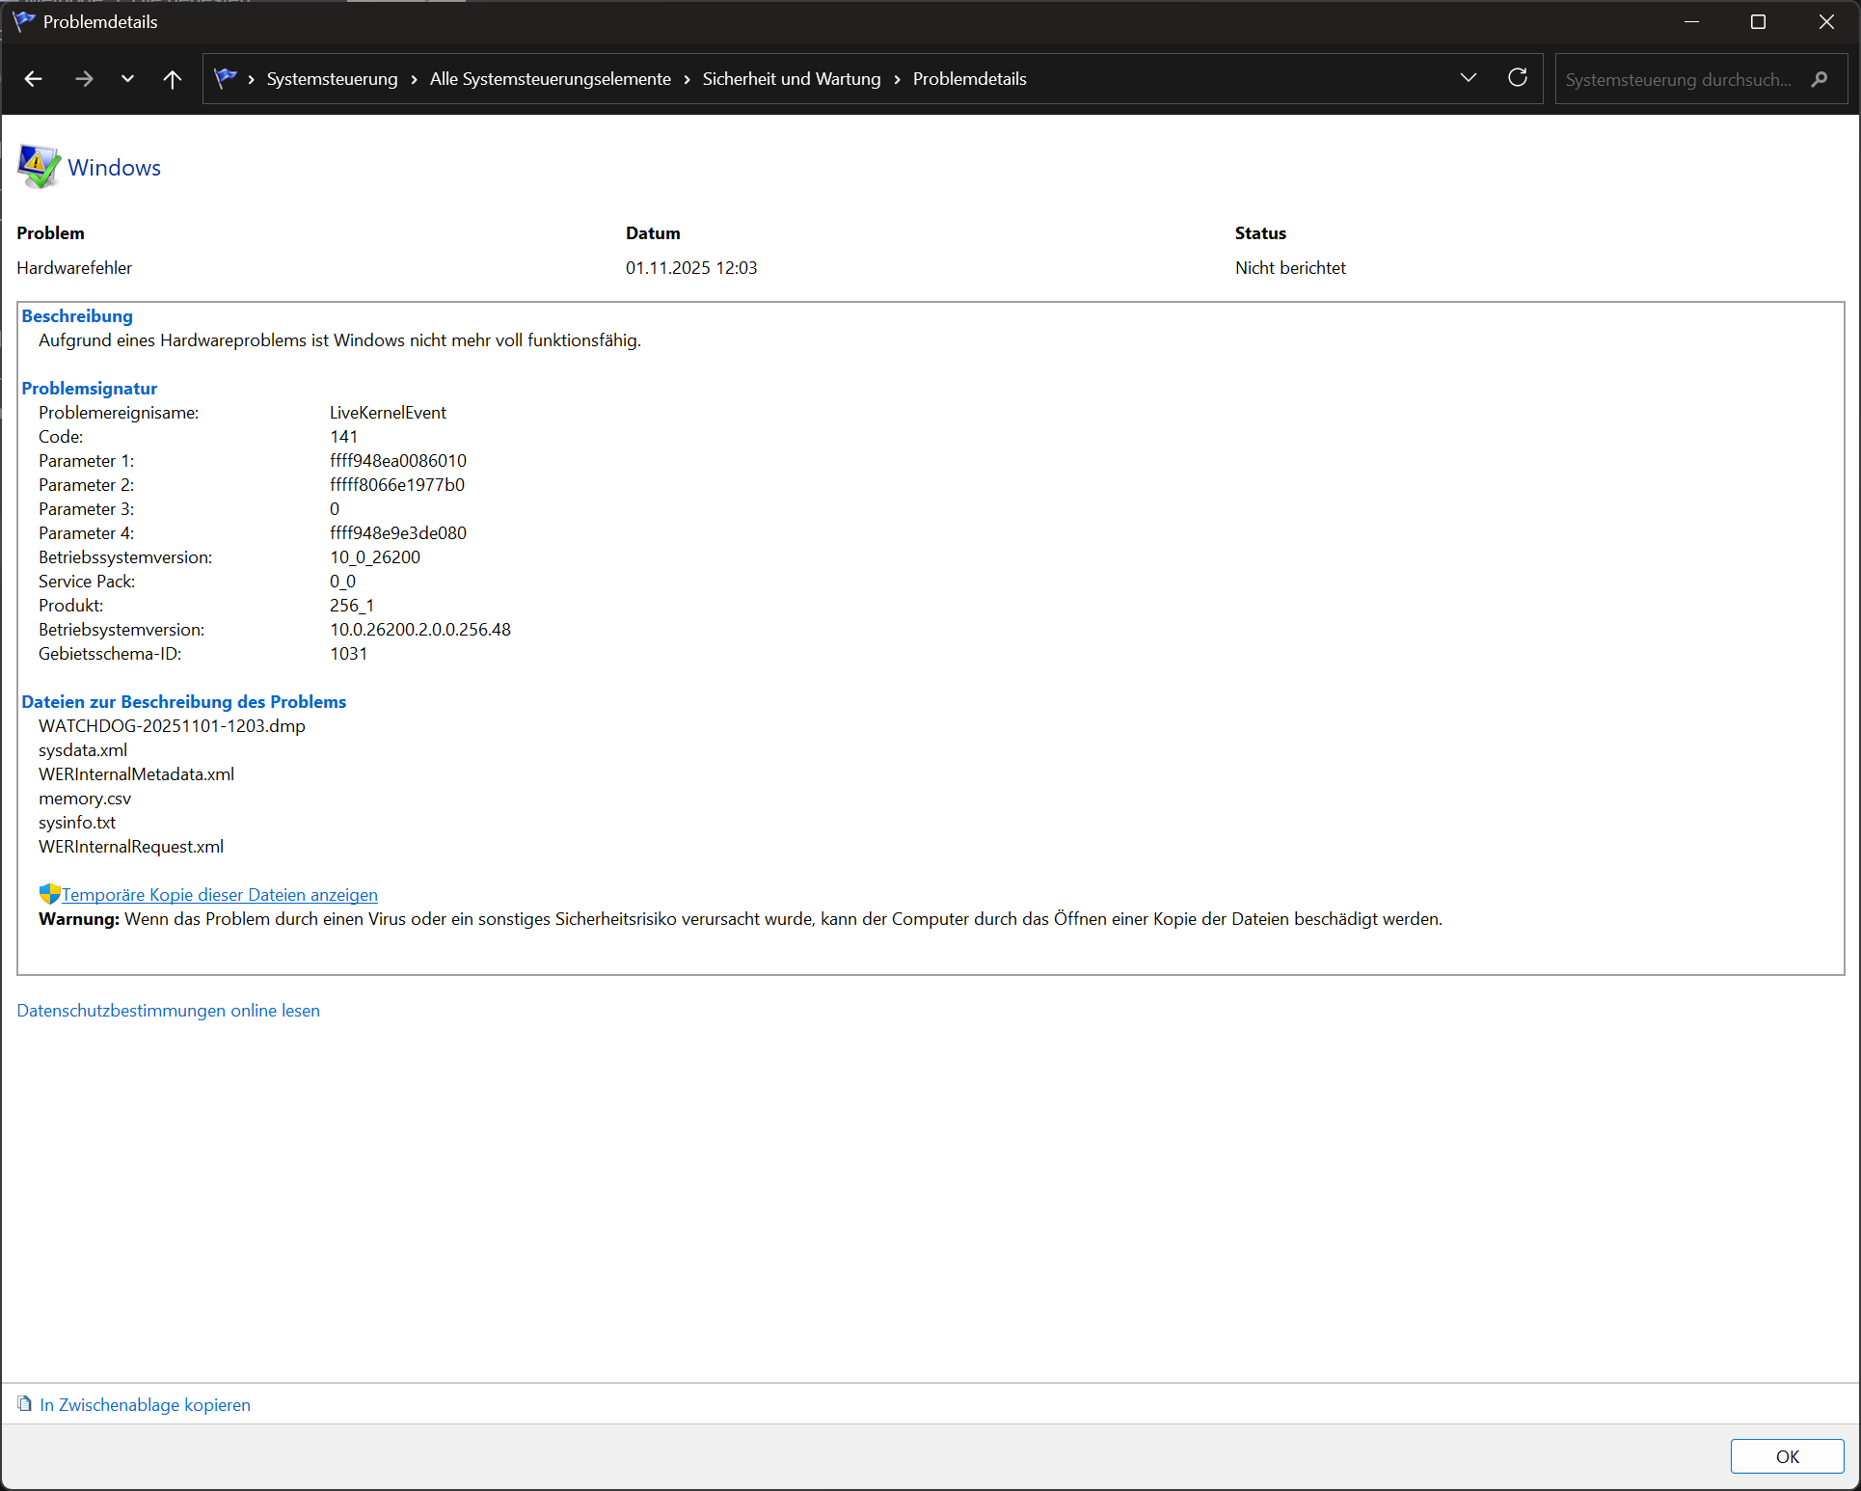Click the refresh icon in address bar

tap(1518, 78)
